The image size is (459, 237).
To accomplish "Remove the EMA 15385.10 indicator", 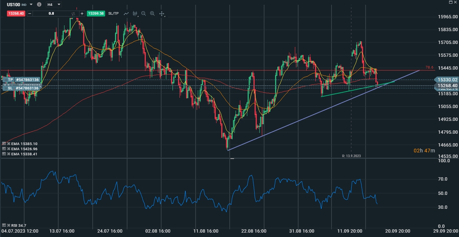I will [x=8, y=144].
